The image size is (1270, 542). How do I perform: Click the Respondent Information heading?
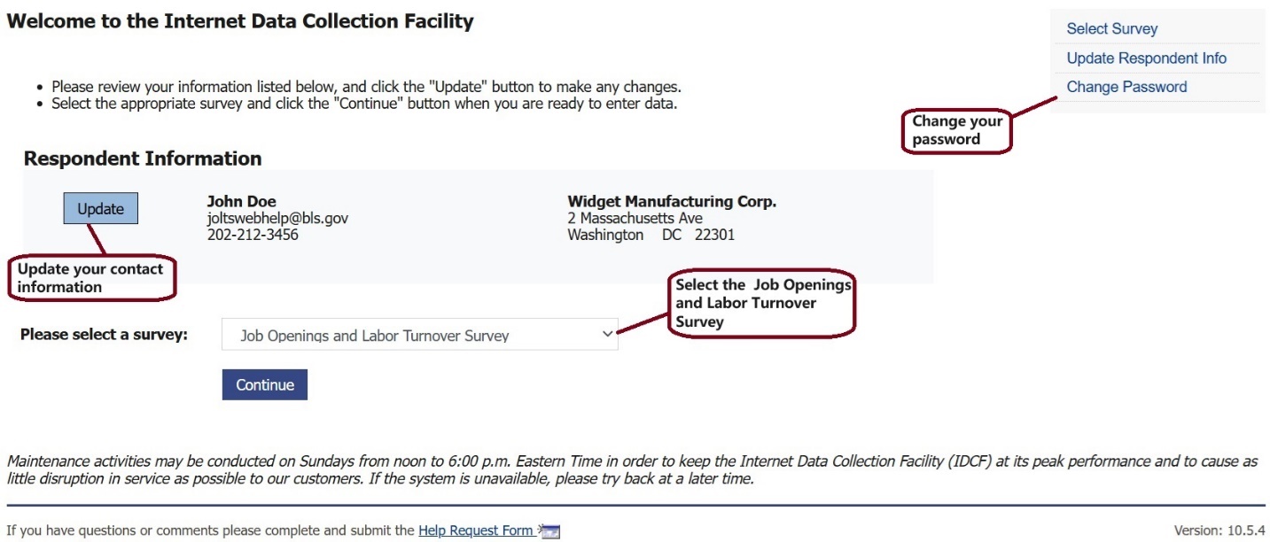(143, 159)
